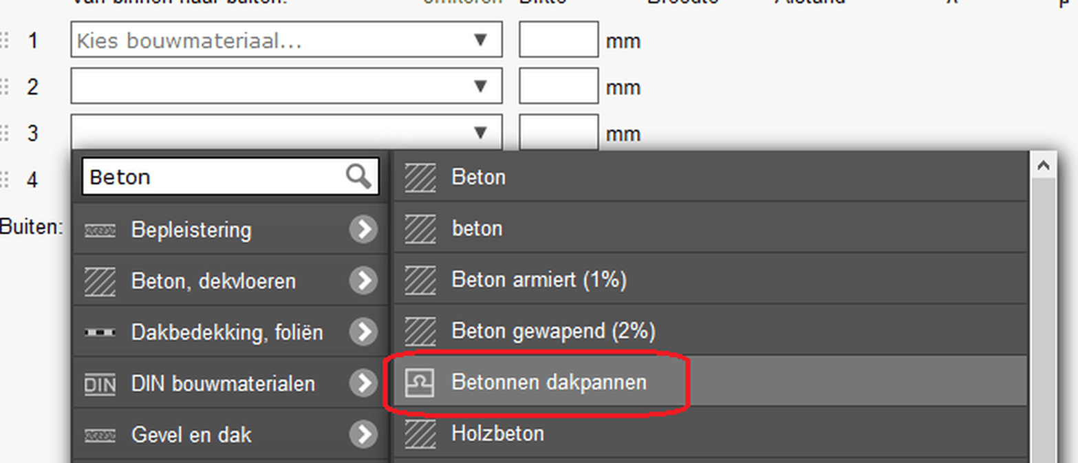Viewport: 1078px width, 463px height.
Task: Select Beton from the results list
Action: (711, 177)
